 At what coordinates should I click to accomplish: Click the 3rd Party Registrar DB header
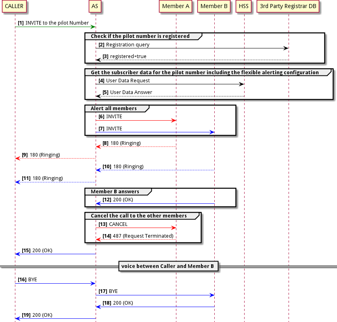(289, 6)
